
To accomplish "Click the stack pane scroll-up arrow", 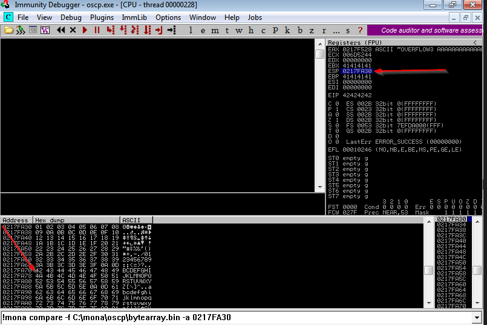I will pos(477,222).
